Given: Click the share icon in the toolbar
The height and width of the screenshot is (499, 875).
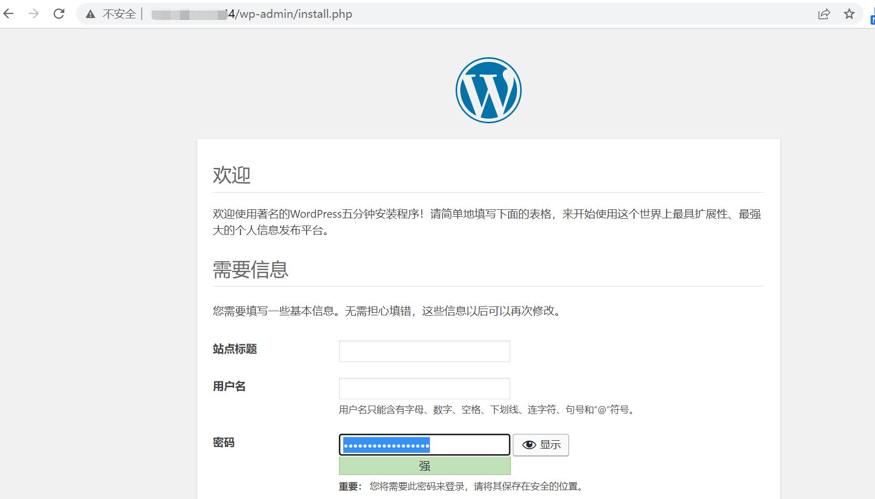Looking at the screenshot, I should (824, 14).
